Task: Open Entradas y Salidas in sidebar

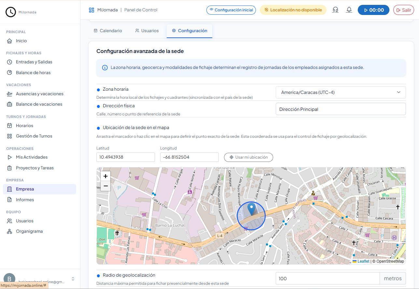Action: click(39, 62)
